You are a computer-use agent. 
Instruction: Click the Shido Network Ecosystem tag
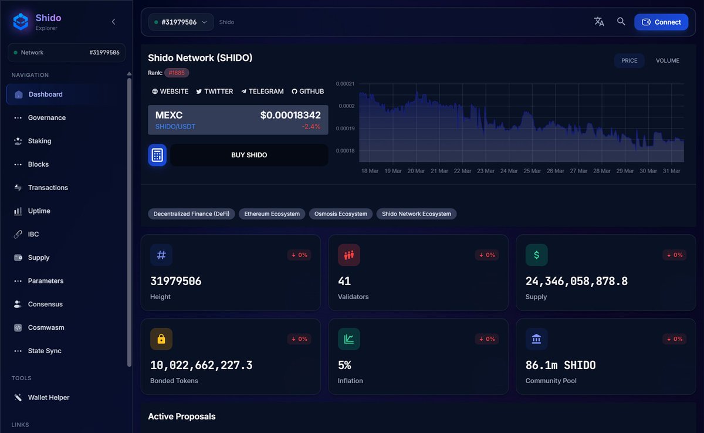(x=417, y=214)
